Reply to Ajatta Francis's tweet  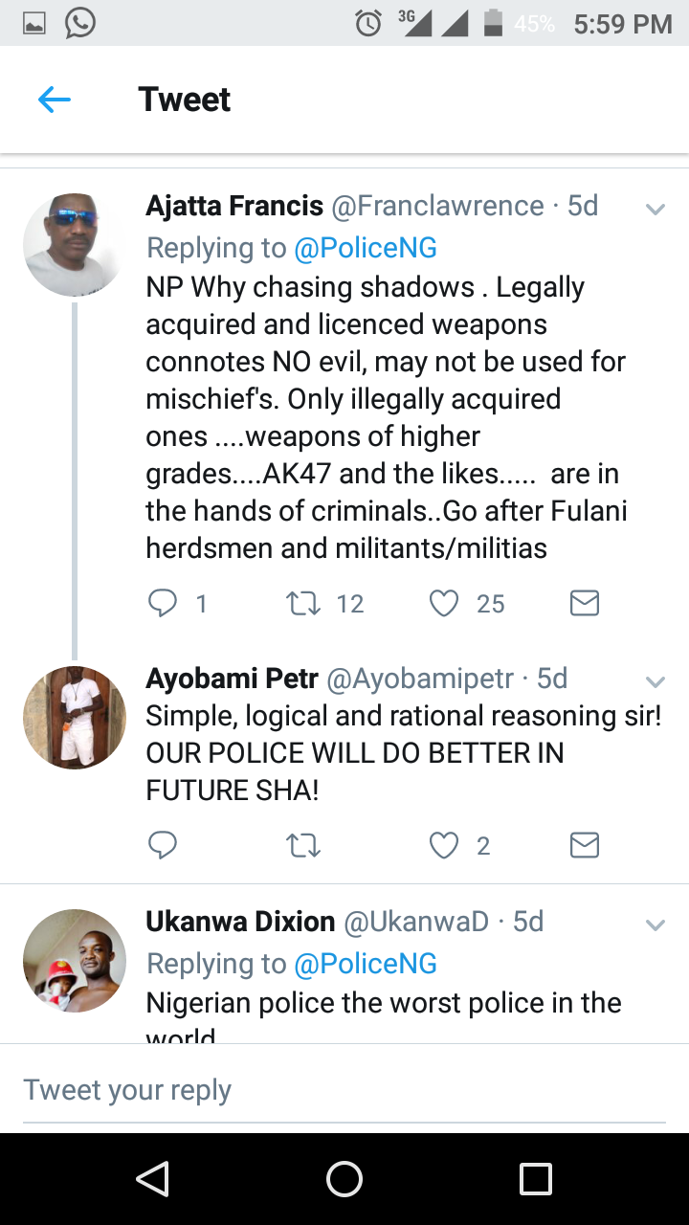pyautogui.click(x=164, y=603)
